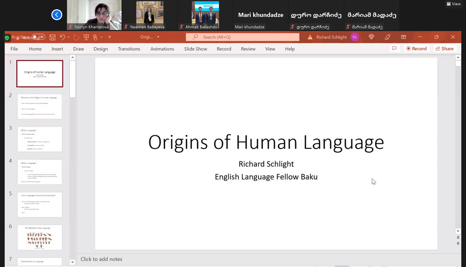Select slide 6 Alphabet in Sign Language thumbnail
The width and height of the screenshot is (466, 267).
click(40, 237)
